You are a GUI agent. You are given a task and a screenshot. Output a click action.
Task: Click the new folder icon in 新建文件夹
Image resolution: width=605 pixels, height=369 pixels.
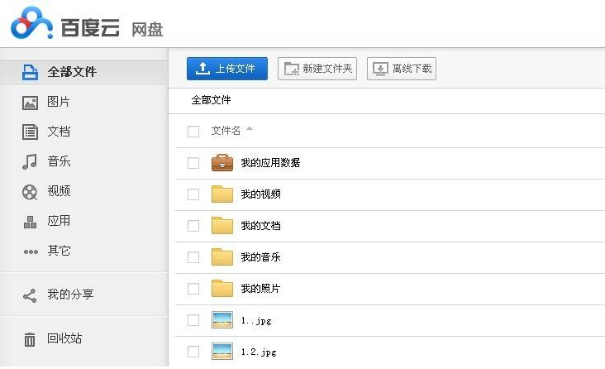click(x=291, y=69)
